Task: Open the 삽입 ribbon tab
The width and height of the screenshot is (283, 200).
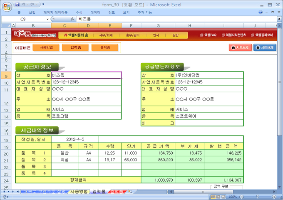Action: point(32,12)
